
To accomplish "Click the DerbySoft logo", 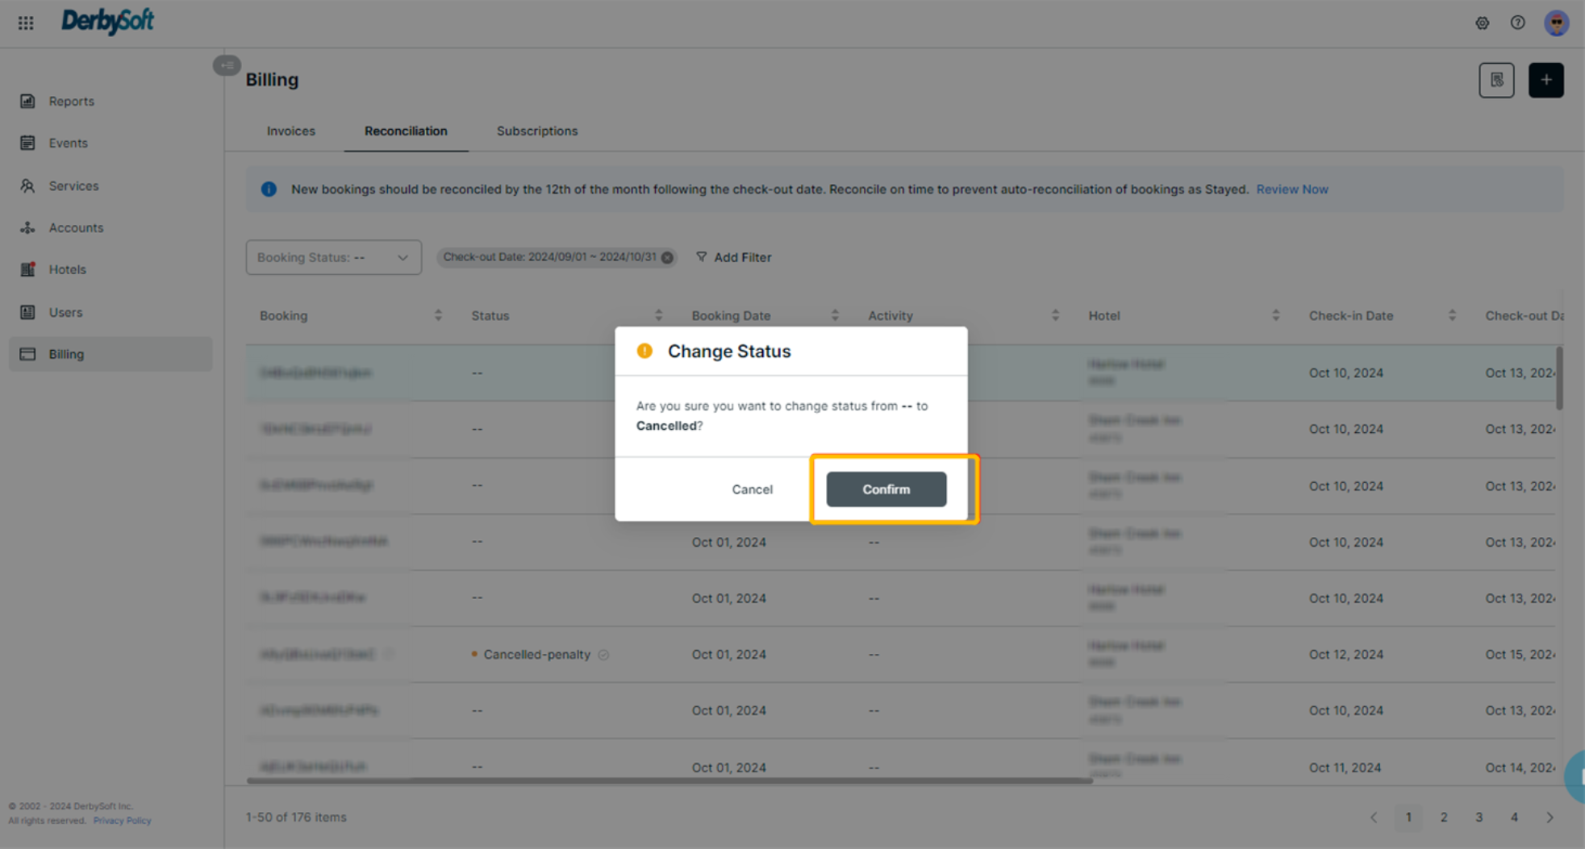I will point(107,21).
